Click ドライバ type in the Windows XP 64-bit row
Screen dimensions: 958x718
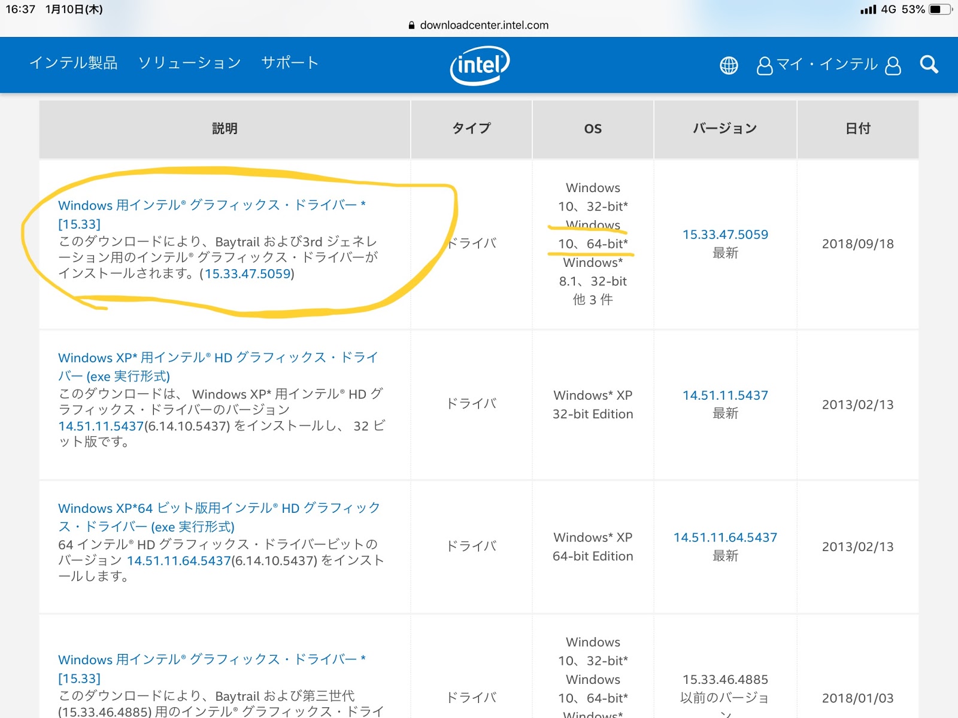coord(471,546)
